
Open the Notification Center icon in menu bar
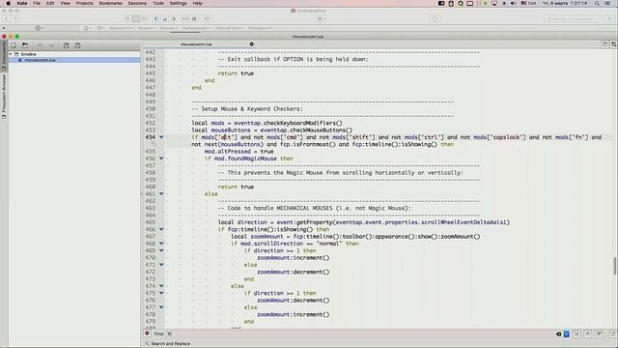click(607, 3)
